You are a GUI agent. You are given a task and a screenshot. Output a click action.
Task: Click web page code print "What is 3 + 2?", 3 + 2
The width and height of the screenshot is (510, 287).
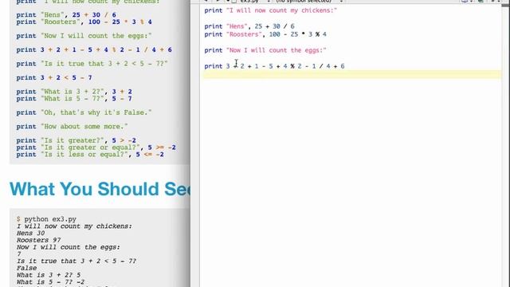74,92
